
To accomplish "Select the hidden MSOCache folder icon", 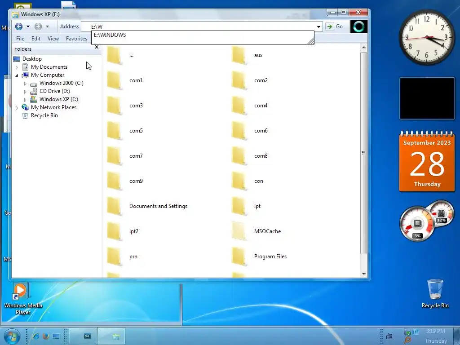I will tap(239, 231).
